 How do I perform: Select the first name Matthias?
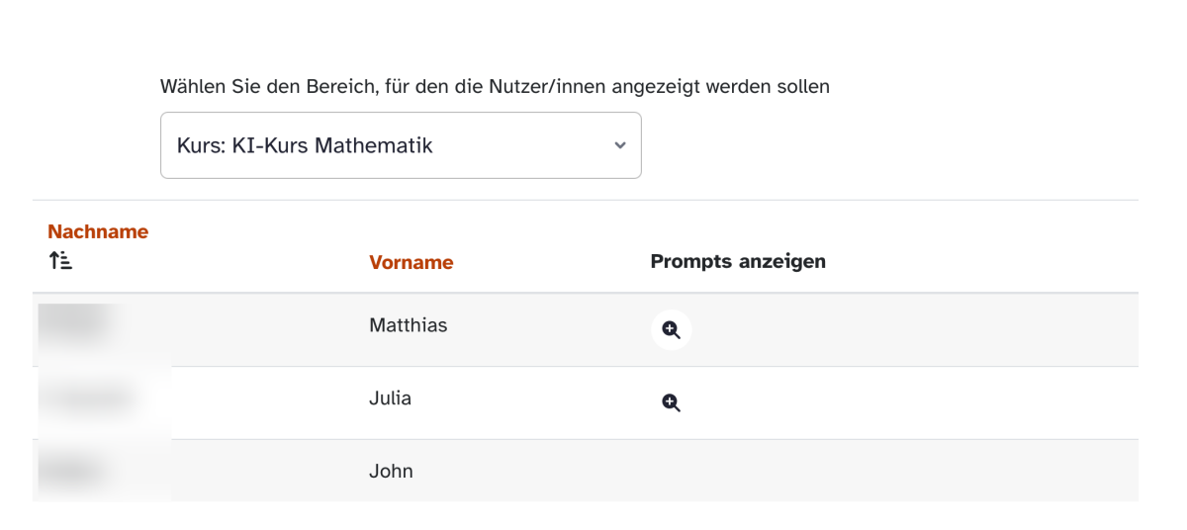pyautogui.click(x=408, y=325)
